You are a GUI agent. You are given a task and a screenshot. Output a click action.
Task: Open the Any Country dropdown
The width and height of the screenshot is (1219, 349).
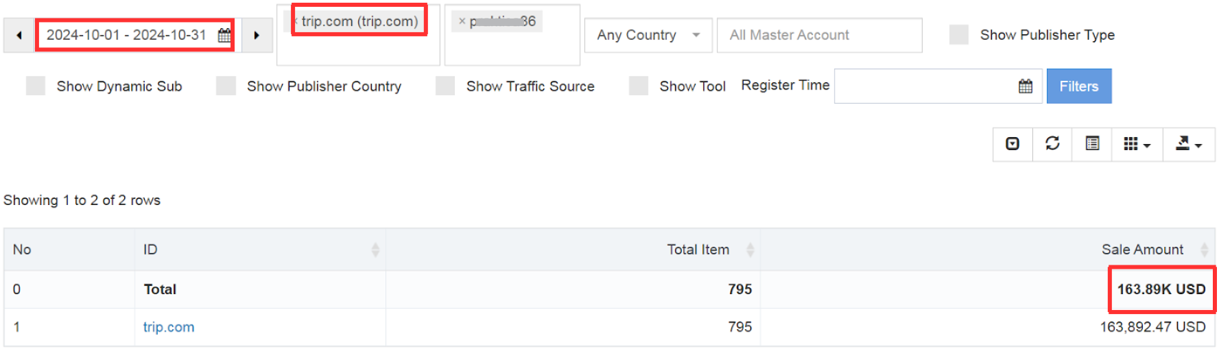click(648, 35)
